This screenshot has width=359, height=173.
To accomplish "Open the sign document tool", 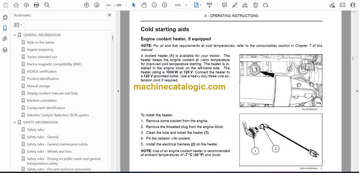I will click(x=245, y=5).
